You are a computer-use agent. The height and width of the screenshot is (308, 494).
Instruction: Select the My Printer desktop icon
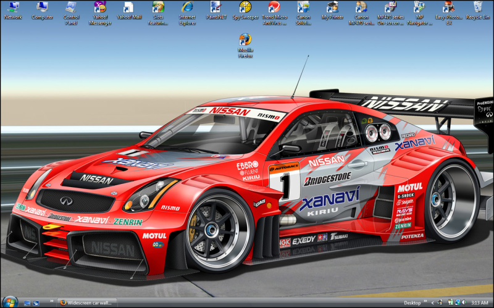(332, 8)
